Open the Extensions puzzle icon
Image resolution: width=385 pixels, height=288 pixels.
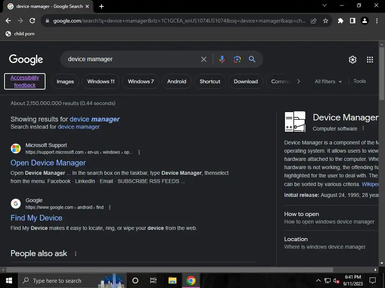[x=341, y=21]
